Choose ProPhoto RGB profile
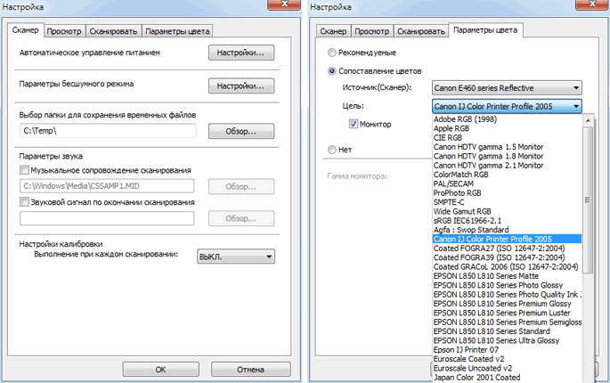The height and width of the screenshot is (383, 610). 508,193
